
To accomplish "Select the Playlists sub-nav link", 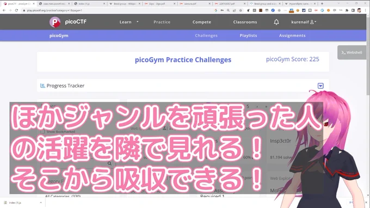I will click(x=248, y=35).
